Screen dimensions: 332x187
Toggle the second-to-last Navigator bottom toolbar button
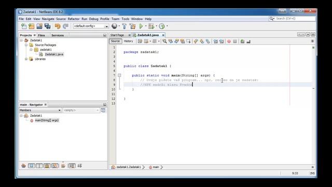click(x=72, y=166)
